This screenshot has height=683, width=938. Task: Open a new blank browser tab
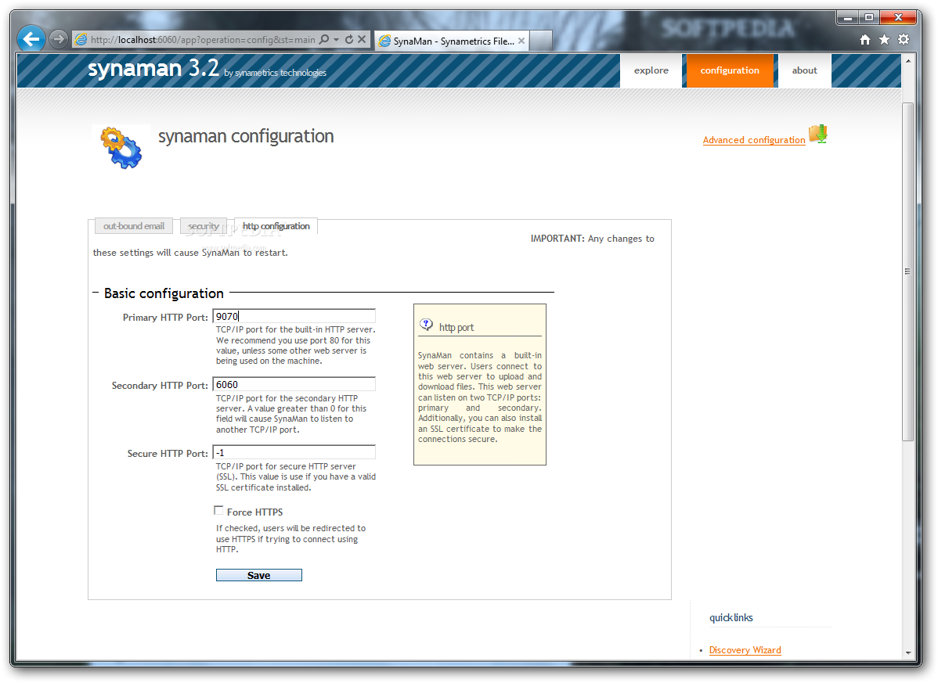point(541,41)
